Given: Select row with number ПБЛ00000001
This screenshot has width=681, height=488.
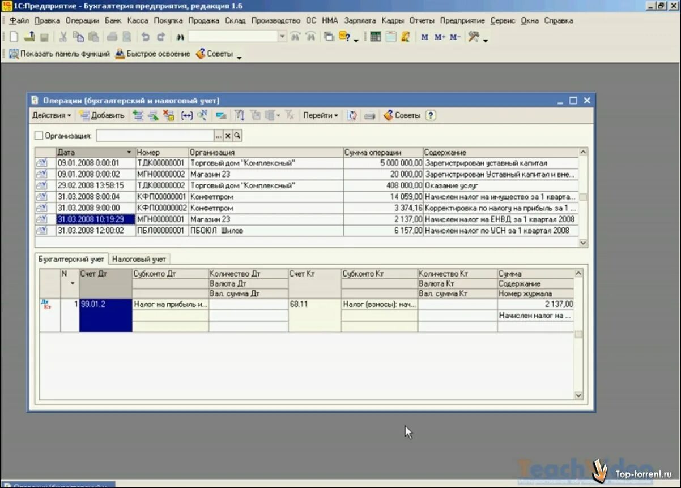Looking at the screenshot, I should coord(307,231).
